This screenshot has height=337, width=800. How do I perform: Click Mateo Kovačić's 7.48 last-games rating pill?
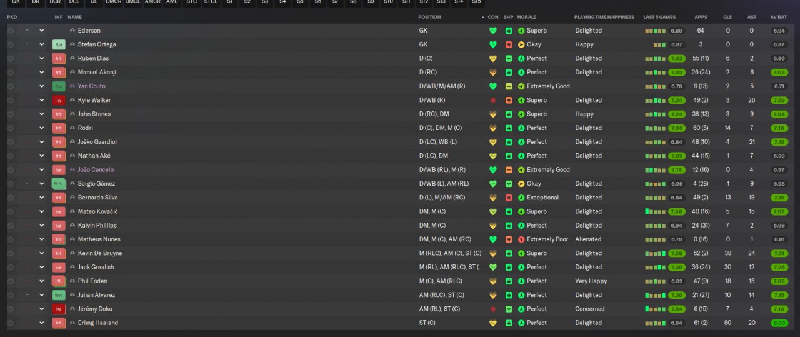[676, 211]
